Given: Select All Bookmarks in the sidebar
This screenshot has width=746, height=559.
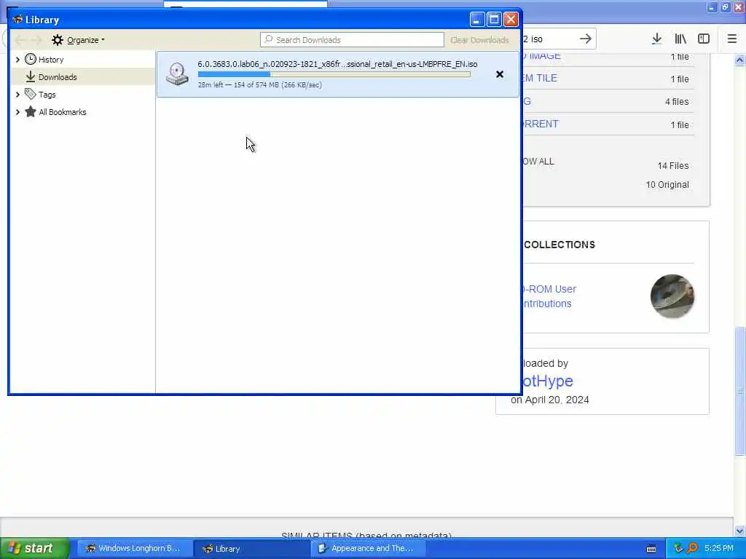Looking at the screenshot, I should [63, 112].
